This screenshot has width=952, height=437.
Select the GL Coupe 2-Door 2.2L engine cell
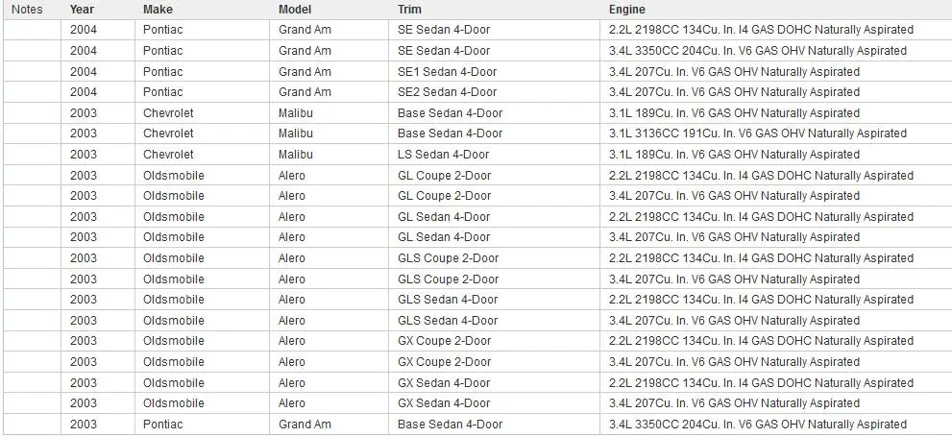tap(775, 176)
